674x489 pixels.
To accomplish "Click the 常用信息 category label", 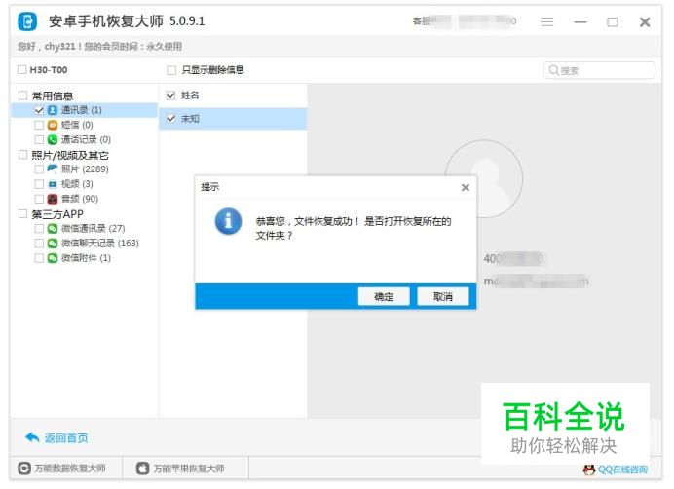I will [x=52, y=95].
